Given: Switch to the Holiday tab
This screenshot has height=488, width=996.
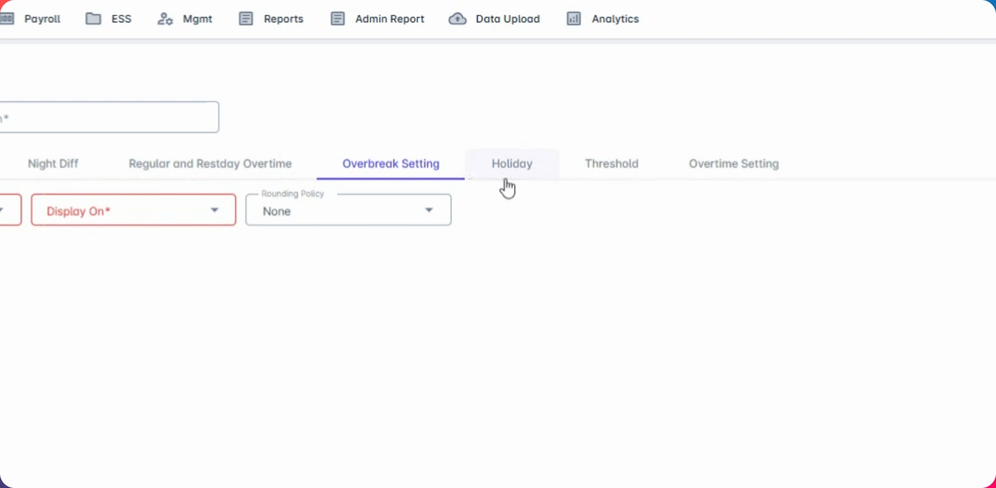Looking at the screenshot, I should 512,164.
